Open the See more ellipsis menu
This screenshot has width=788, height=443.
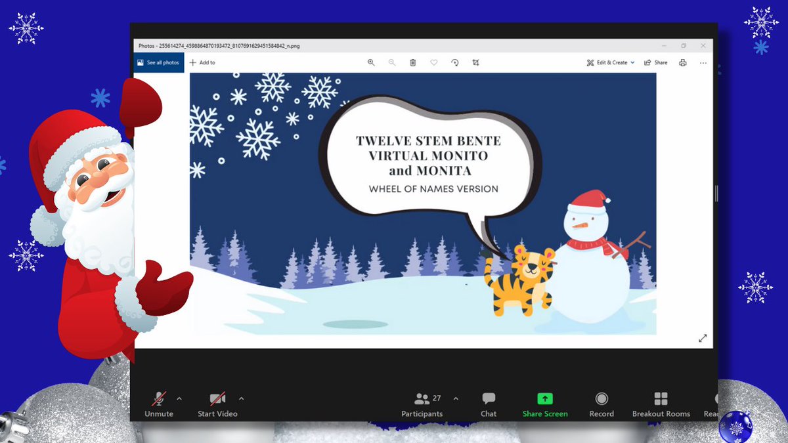pos(703,62)
